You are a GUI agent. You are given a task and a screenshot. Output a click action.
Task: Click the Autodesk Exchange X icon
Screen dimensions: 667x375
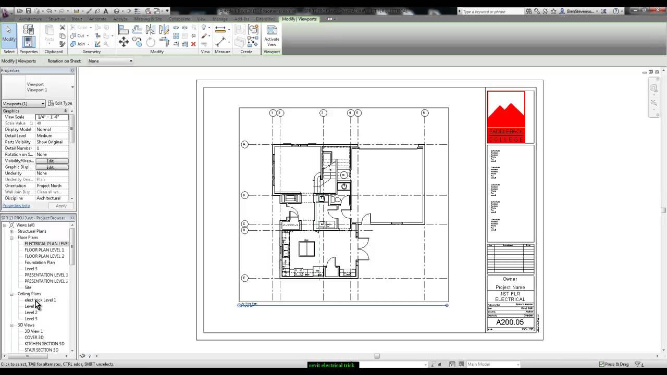click(x=603, y=11)
